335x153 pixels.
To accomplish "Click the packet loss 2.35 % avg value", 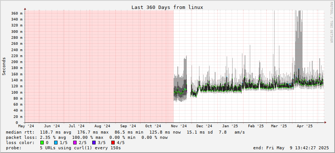I will tap(53, 137).
